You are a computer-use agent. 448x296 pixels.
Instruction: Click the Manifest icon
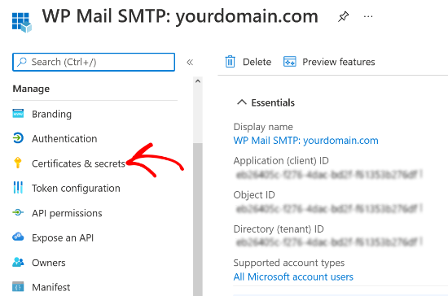18,286
